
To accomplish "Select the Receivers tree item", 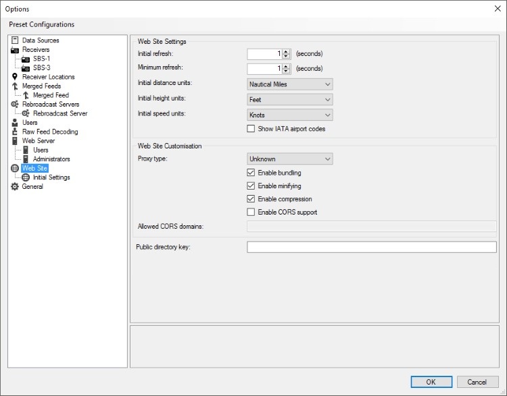I will point(36,50).
